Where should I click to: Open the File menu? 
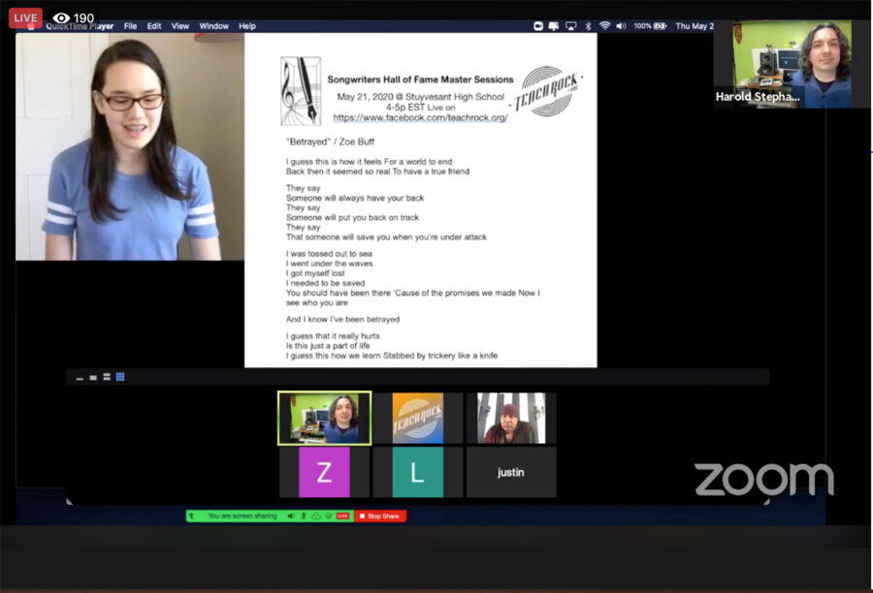tap(130, 26)
